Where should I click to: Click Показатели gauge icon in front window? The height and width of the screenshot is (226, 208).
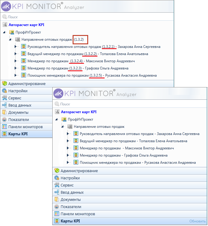[x=57, y=207]
